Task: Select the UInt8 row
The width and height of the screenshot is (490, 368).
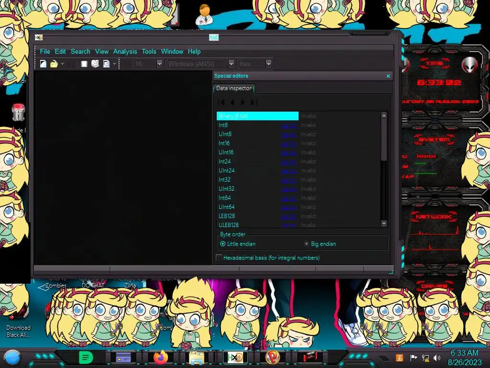Action: (299, 134)
